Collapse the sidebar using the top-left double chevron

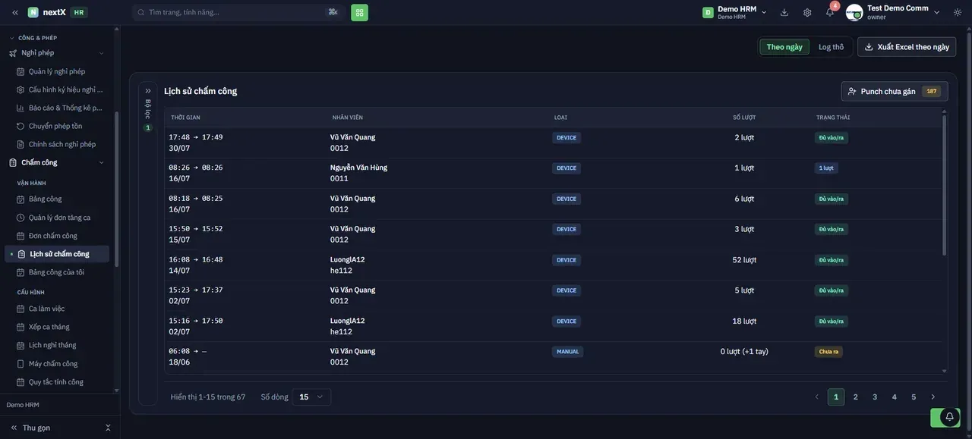pos(14,12)
